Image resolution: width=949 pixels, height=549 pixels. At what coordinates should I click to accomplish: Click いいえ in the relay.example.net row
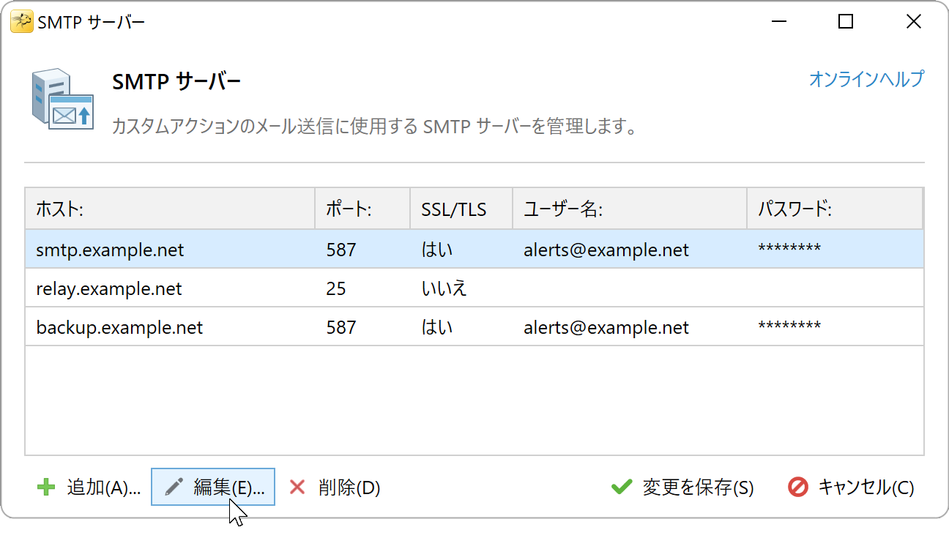[444, 289]
